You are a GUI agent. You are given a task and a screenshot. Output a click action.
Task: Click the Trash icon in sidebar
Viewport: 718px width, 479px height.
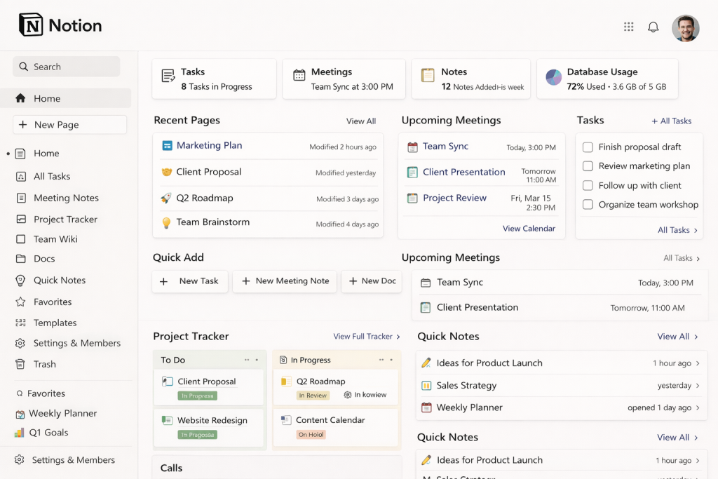20,364
